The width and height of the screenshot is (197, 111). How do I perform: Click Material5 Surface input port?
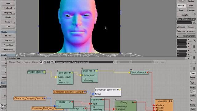point(156,105)
